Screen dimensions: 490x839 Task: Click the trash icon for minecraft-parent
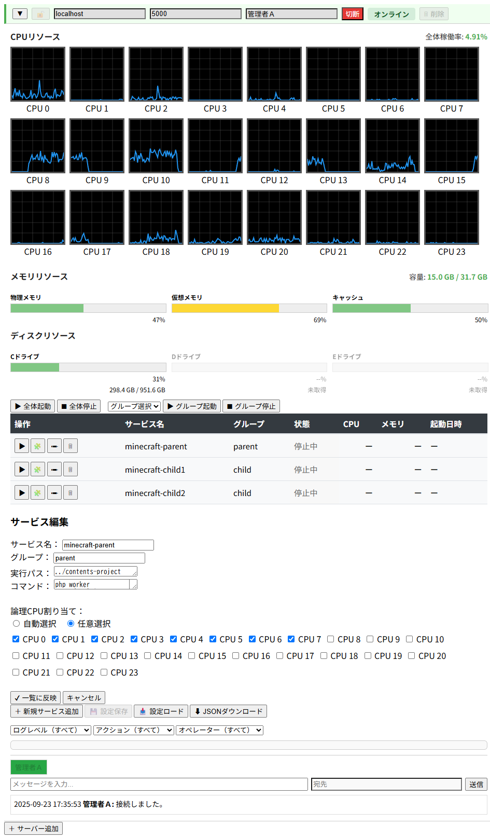coord(71,446)
